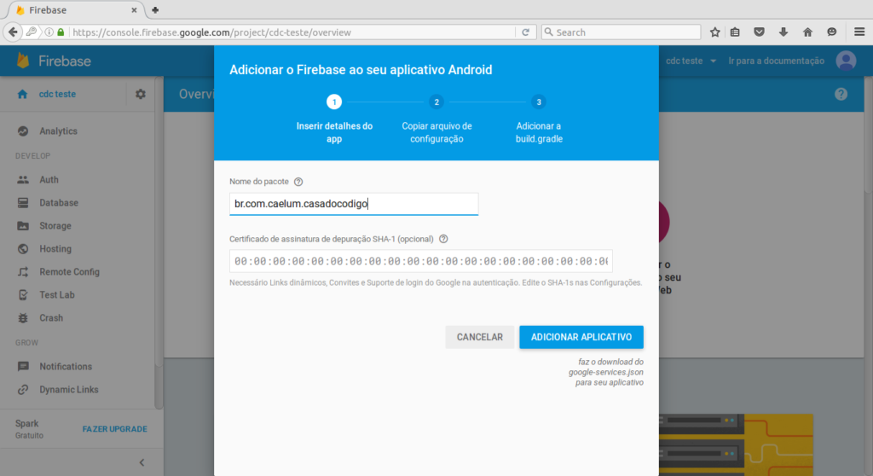Image resolution: width=873 pixels, height=476 pixels.
Task: Select step 1 Inserir detalhes do app
Action: click(334, 120)
